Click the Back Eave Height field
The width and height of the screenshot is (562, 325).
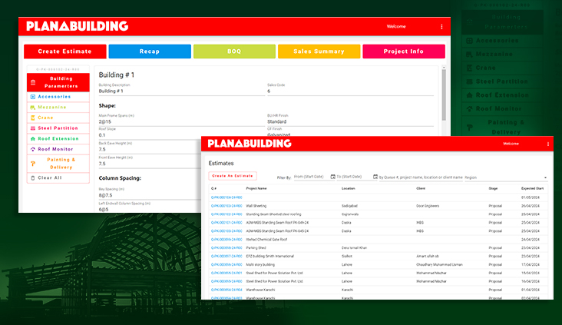pos(150,149)
